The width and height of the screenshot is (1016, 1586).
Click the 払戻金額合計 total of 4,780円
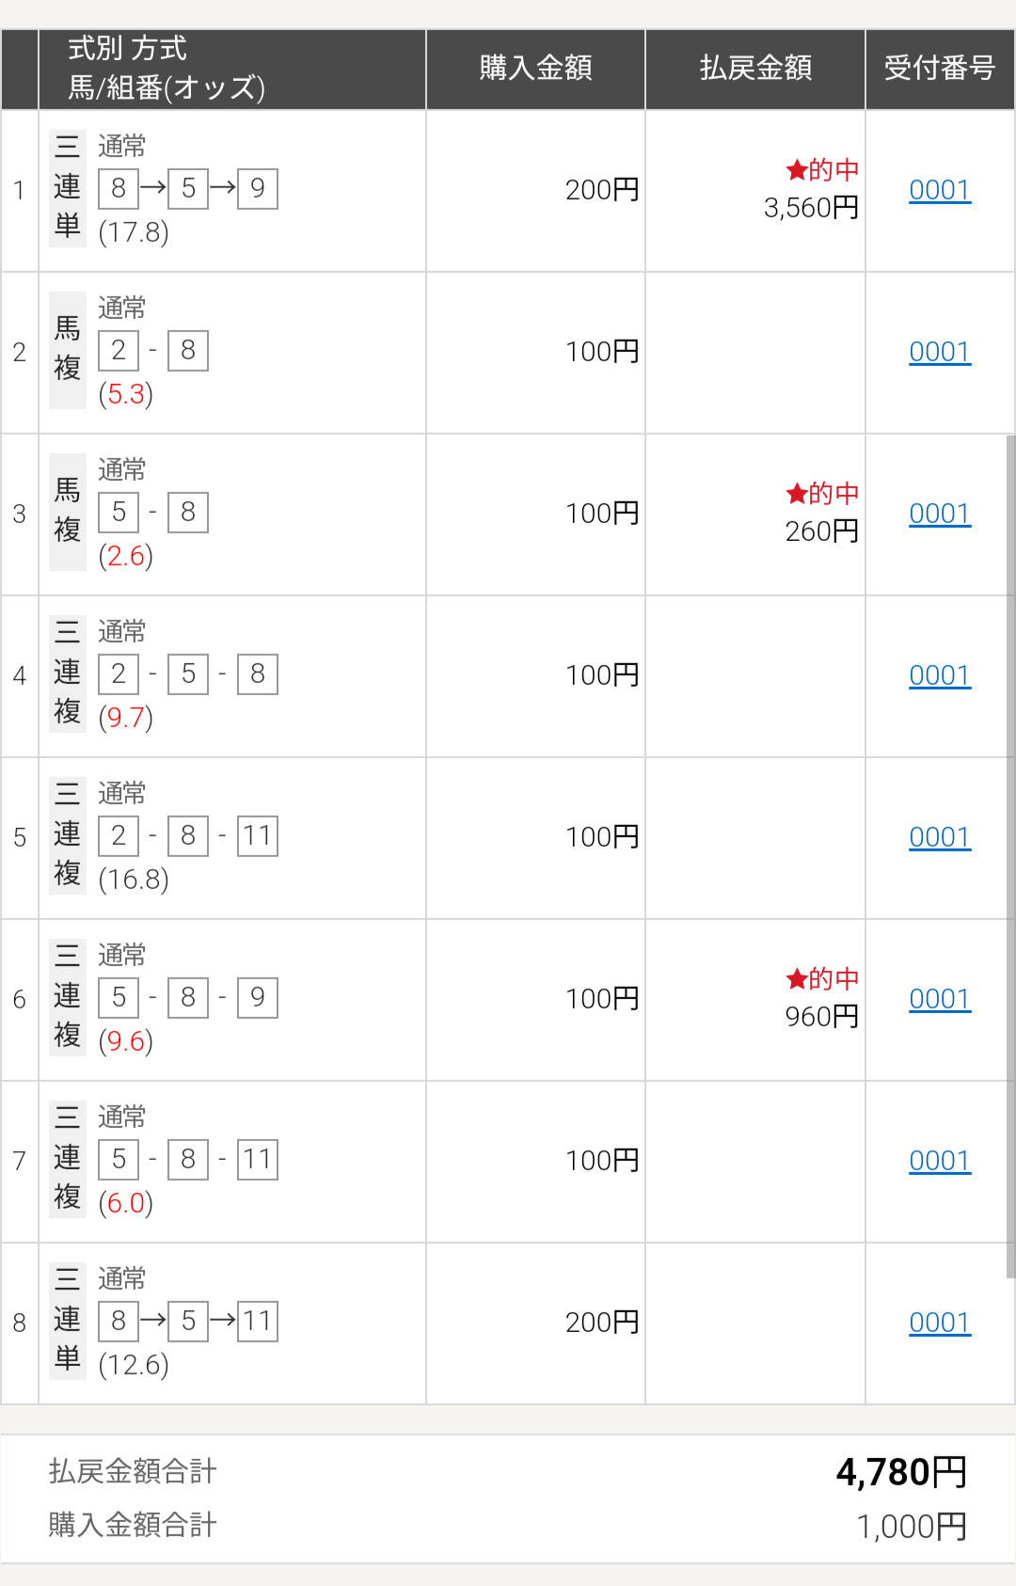pyautogui.click(x=901, y=1472)
